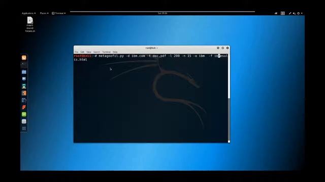Open the clock and calendar in top panel

(x=162, y=13)
